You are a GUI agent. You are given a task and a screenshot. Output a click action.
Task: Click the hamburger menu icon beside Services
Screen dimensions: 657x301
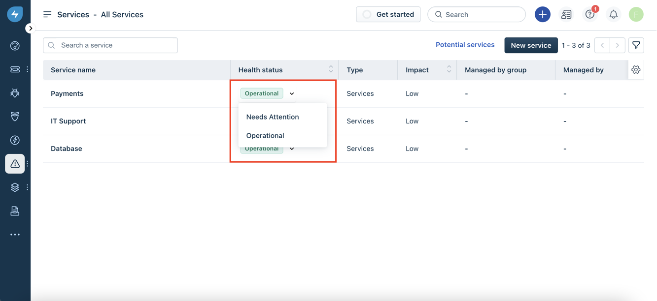point(47,14)
